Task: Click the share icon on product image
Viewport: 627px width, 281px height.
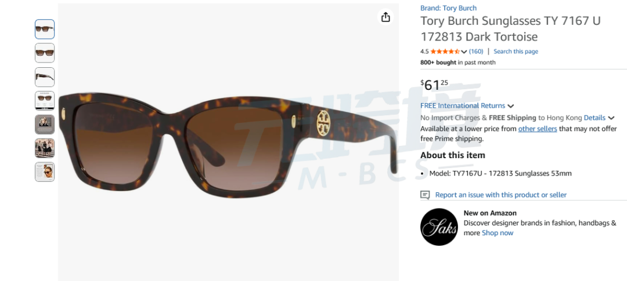Action: (385, 17)
